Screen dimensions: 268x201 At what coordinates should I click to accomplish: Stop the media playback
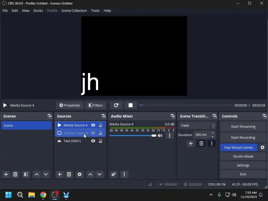[131, 105]
